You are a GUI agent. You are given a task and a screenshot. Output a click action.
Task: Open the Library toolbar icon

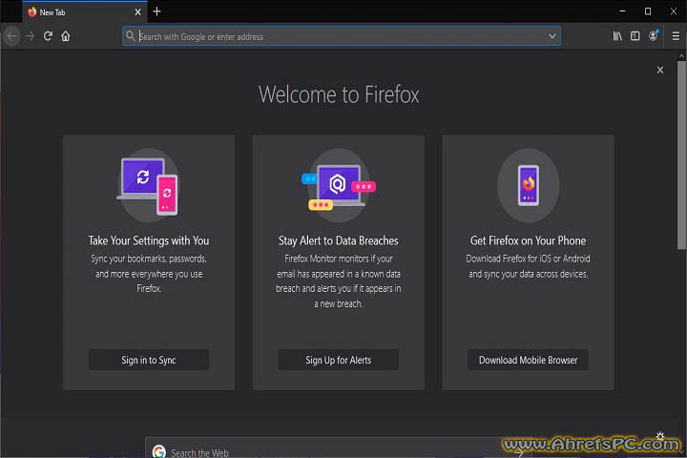click(x=617, y=36)
